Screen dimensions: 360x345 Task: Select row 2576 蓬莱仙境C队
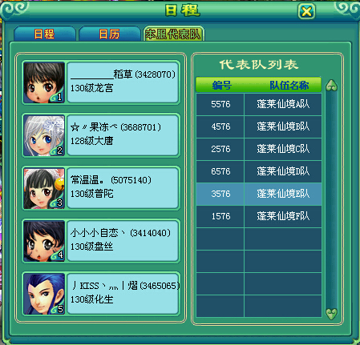pyautogui.click(x=259, y=149)
